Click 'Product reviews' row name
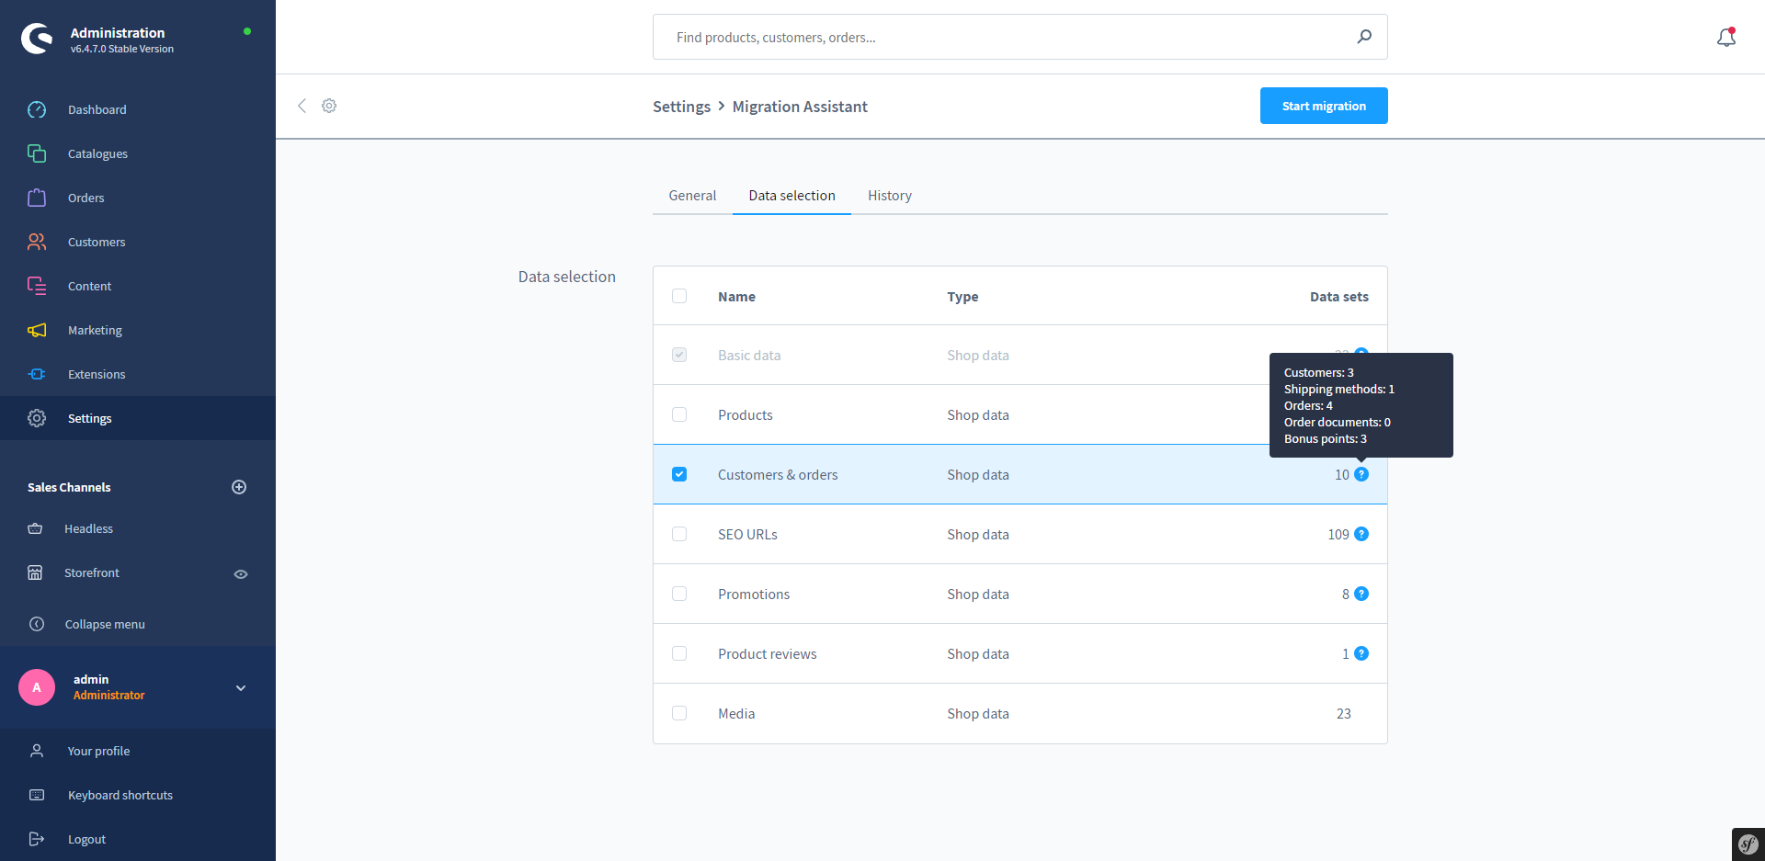Screen dimensions: 1765x861 pos(767,654)
